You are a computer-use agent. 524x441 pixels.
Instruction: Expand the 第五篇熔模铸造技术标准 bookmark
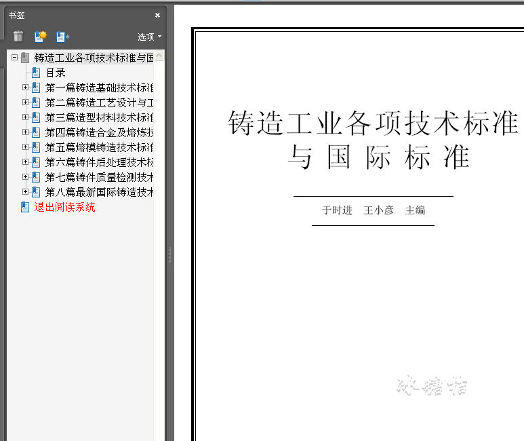click(25, 147)
